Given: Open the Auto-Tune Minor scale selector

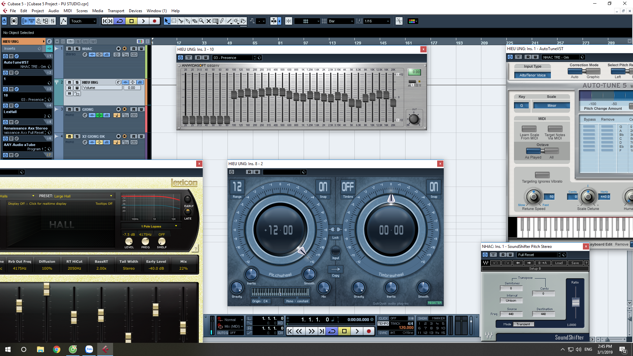Looking at the screenshot, I should coord(552,105).
